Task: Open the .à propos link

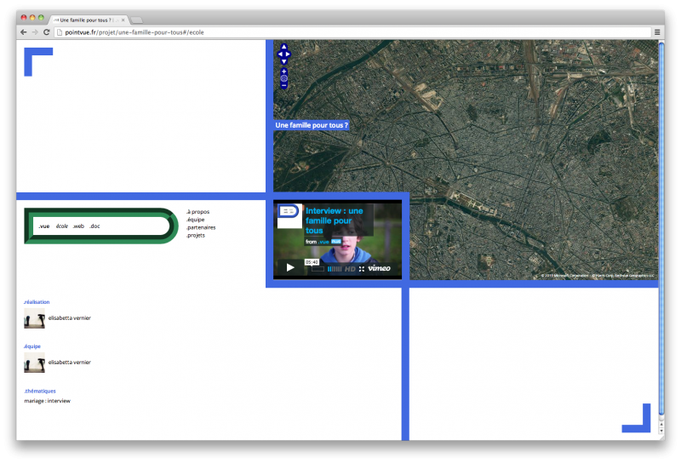Action: pyautogui.click(x=197, y=211)
